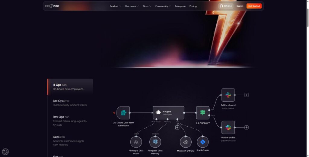This screenshot has width=309, height=157.
Task: Click 'Convert natural language into API calls' text
Action: [70, 123]
